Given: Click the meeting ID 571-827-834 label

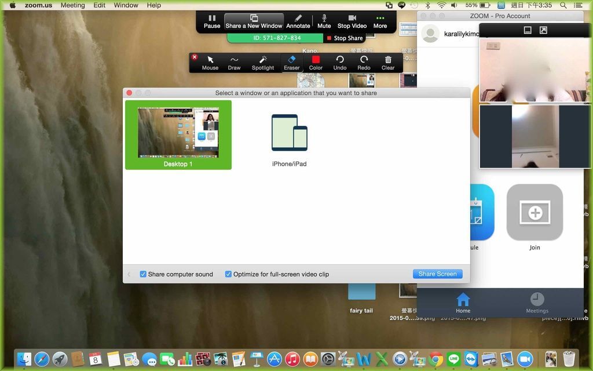Looking at the screenshot, I should [277, 38].
